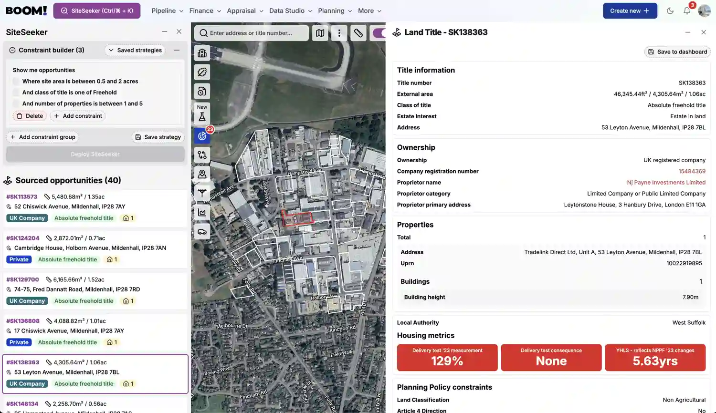The width and height of the screenshot is (716, 413).
Task: Open the document history tool
Action: (202, 91)
